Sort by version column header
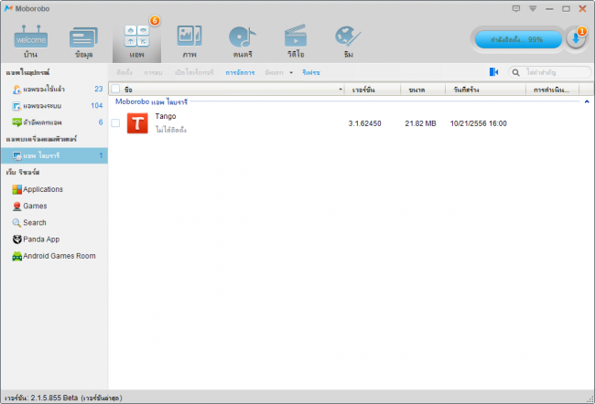Image resolution: width=595 pixels, height=404 pixels. click(x=373, y=90)
